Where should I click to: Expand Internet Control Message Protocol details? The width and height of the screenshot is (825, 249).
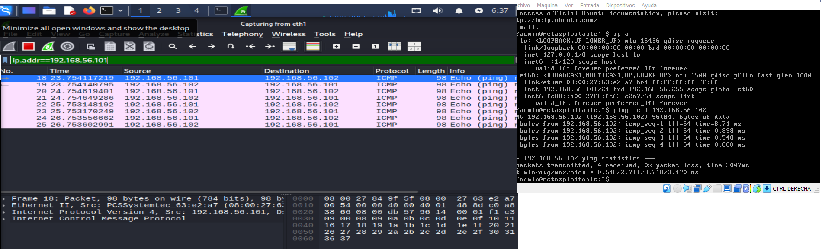[4, 219]
